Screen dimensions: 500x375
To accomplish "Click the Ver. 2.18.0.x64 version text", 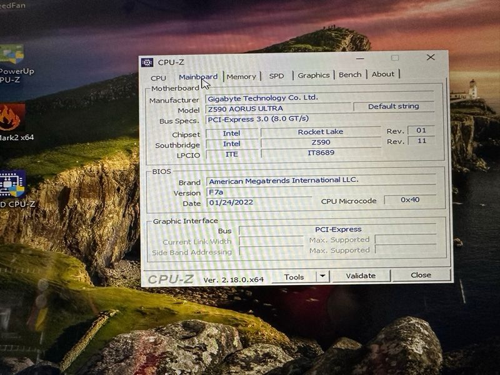I will click(x=233, y=280).
